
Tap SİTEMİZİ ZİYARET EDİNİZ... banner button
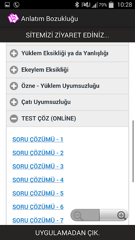(x=67, y=35)
